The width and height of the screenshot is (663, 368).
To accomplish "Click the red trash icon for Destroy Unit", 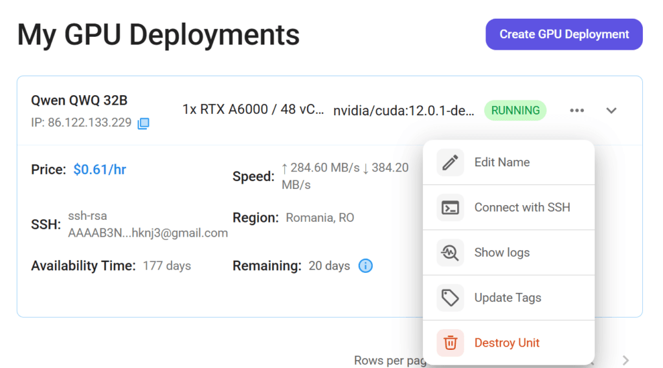I will (x=450, y=343).
